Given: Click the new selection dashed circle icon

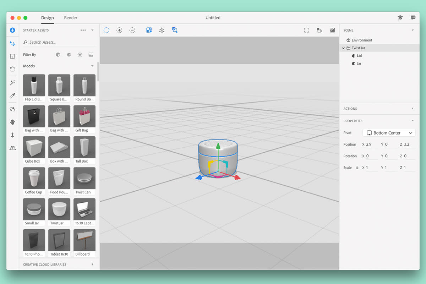Looking at the screenshot, I should pos(106,30).
